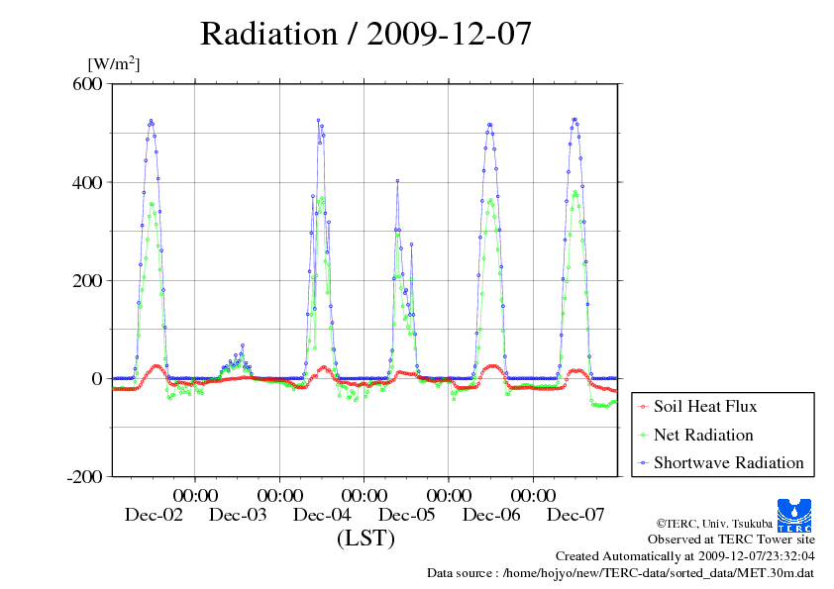Click the Dec-06 date label
The image size is (834, 589).
pos(491,515)
